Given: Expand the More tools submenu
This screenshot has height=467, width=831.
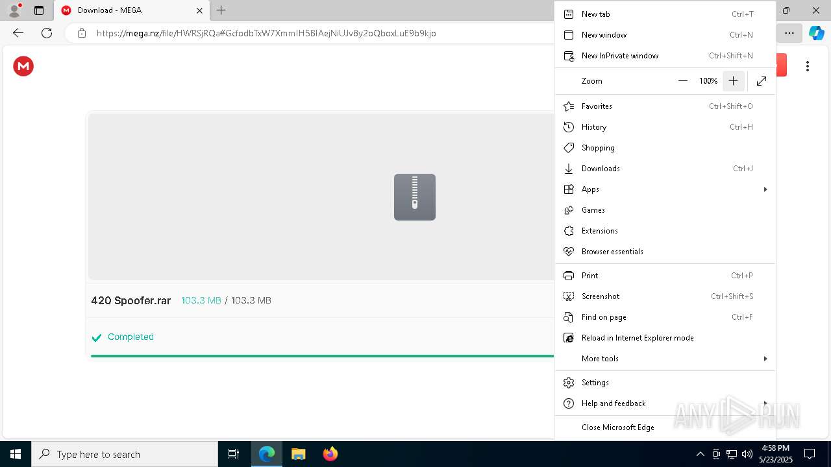Looking at the screenshot, I should [x=665, y=359].
